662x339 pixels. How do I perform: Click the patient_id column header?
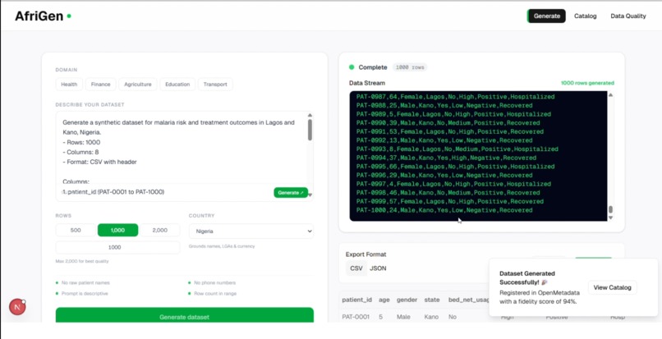(x=356, y=300)
